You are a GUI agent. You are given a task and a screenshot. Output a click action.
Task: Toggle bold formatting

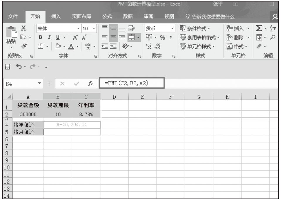(x=40, y=38)
